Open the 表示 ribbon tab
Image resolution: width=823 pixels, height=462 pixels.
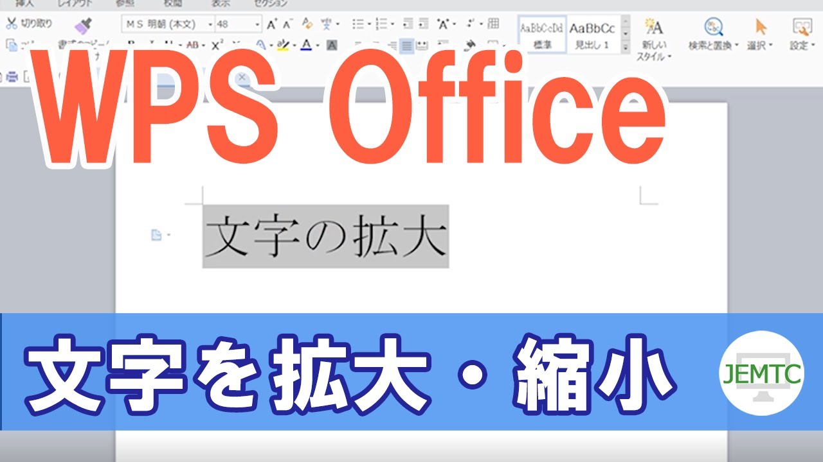tap(221, 3)
